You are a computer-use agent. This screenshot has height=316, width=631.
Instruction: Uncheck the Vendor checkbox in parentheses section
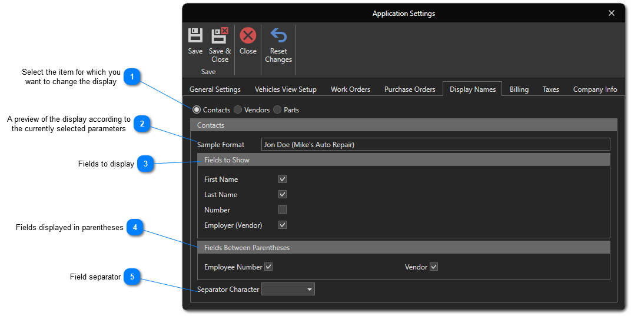434,267
